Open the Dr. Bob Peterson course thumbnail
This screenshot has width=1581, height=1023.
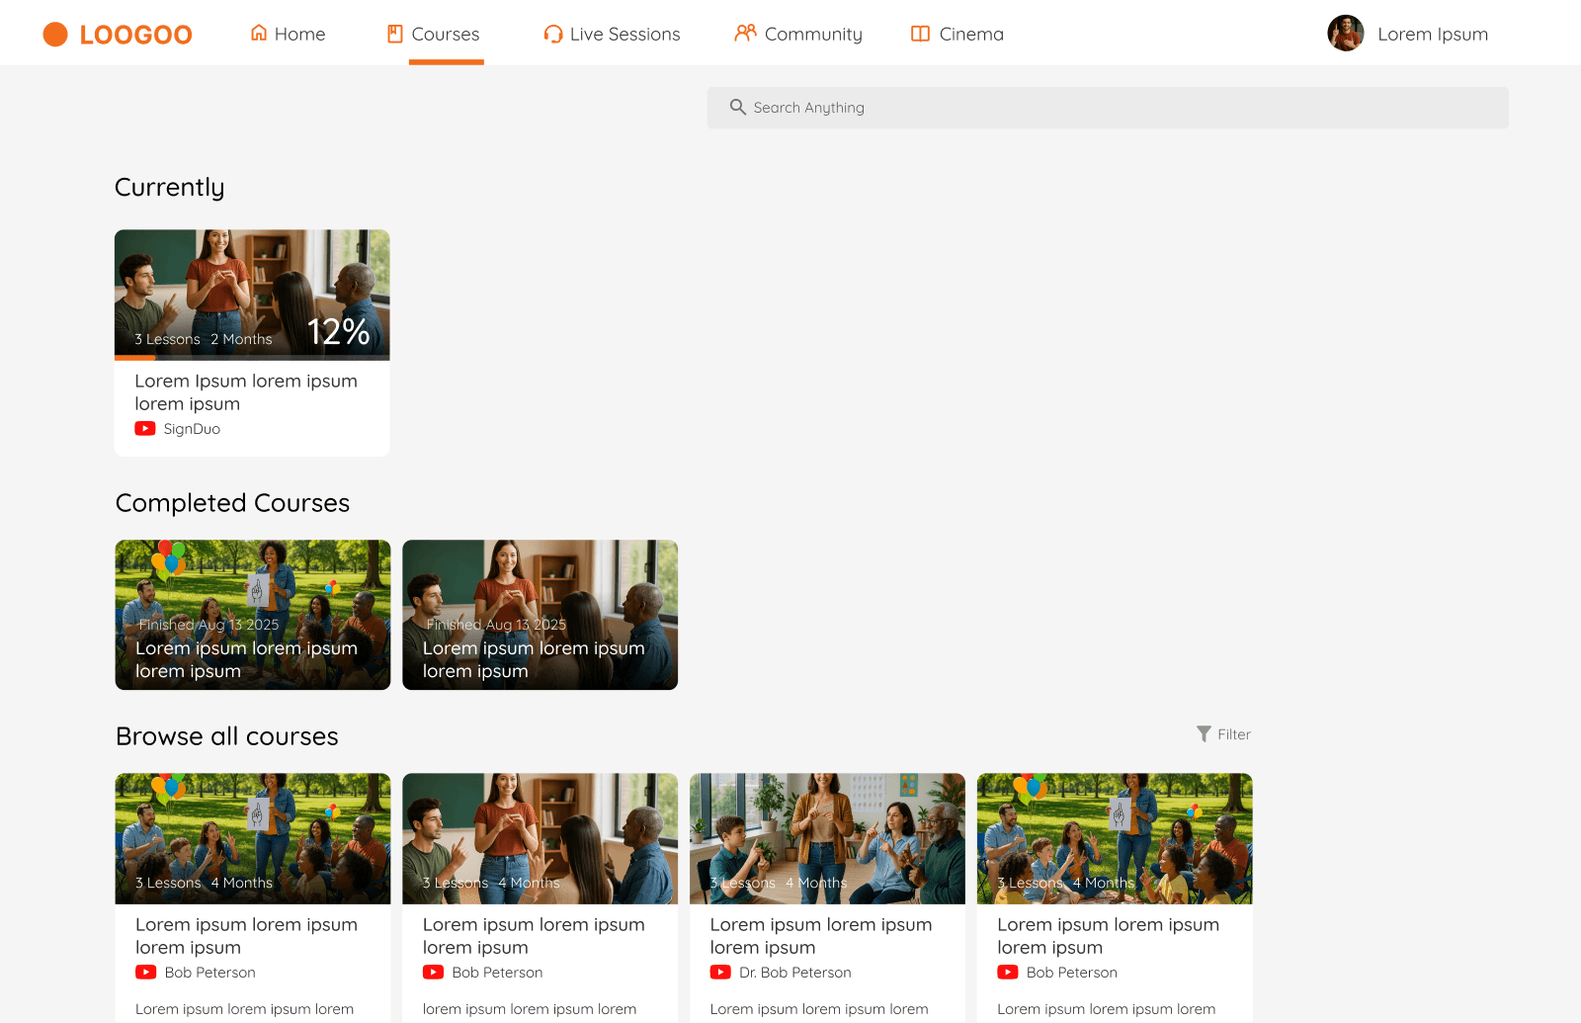point(827,838)
